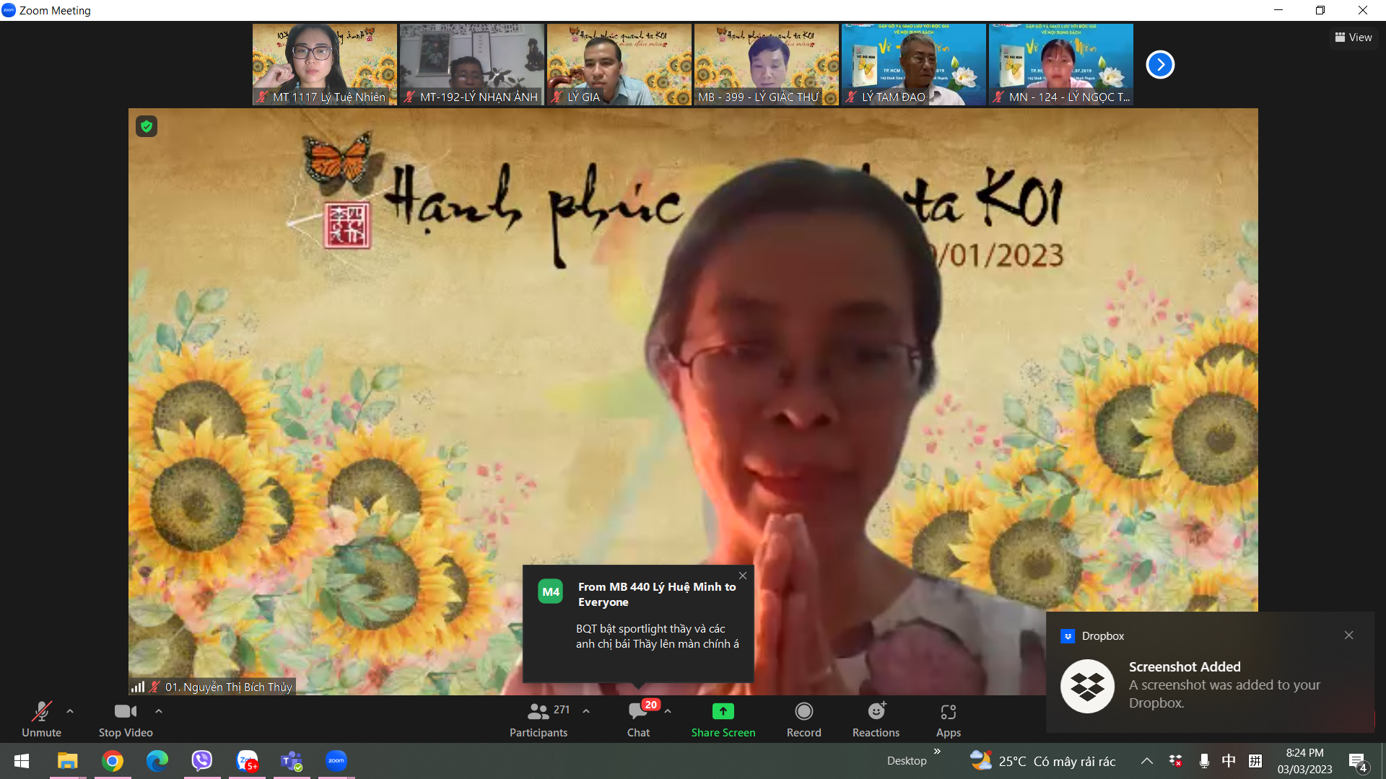The width and height of the screenshot is (1386, 779).
Task: Show next page of participant thumbnails
Action: coord(1160,65)
